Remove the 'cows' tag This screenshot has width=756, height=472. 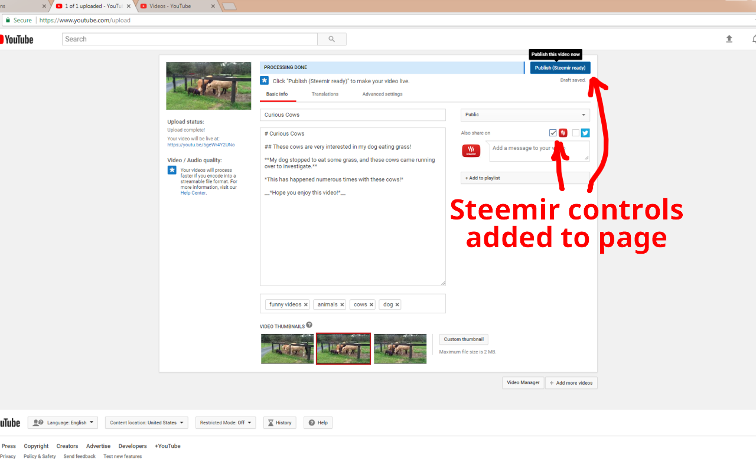[x=372, y=305]
